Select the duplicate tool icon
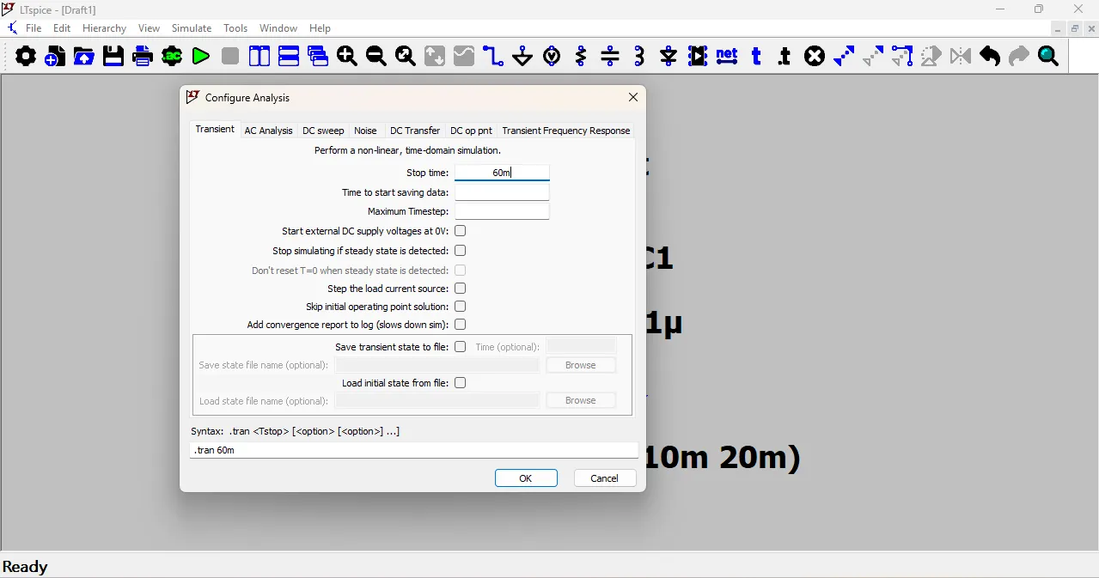The height and width of the screenshot is (578, 1099). point(844,57)
